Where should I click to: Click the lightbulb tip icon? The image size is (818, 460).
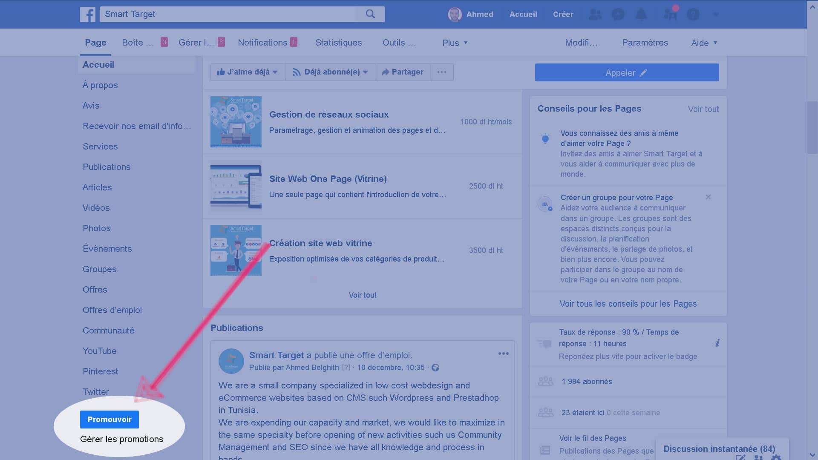pos(545,139)
